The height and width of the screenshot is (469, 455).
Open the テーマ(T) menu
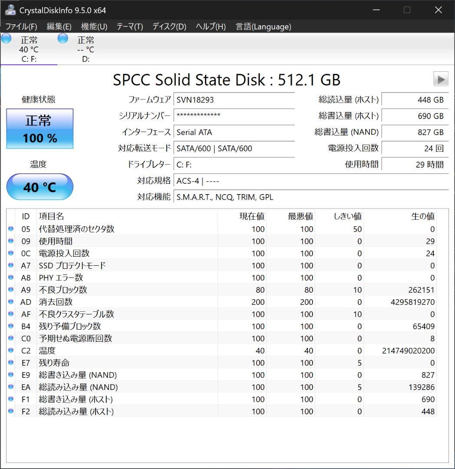[x=130, y=26]
